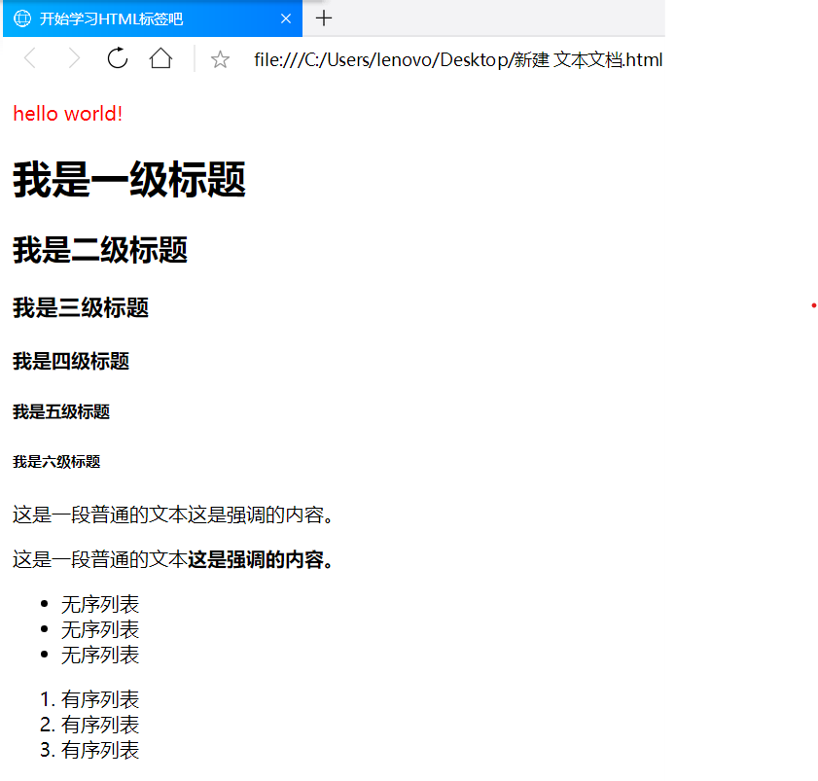Click the globe favicon on the tab
Image resolution: width=818 pixels, height=781 pixels.
(20, 18)
